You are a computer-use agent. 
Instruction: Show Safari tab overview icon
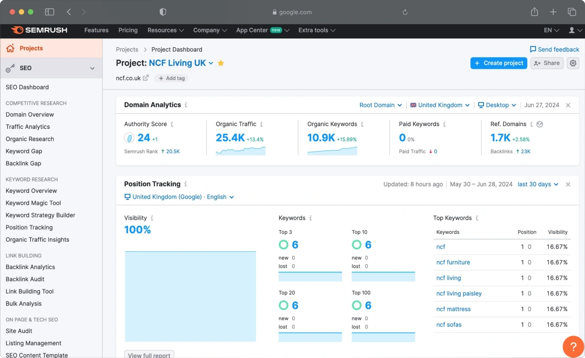tap(572, 12)
